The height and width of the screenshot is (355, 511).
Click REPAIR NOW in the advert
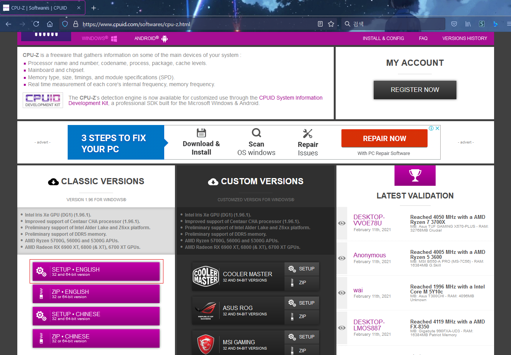coord(384,138)
